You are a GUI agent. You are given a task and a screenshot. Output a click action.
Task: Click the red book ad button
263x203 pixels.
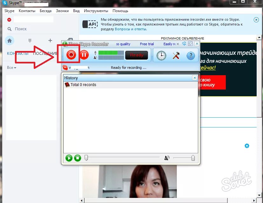213,82
